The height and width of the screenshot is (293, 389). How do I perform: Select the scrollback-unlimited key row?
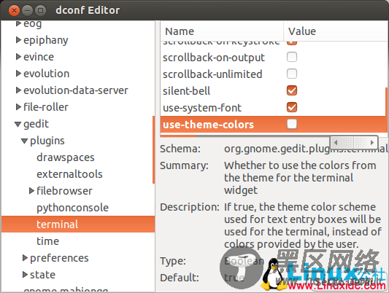tap(273, 74)
